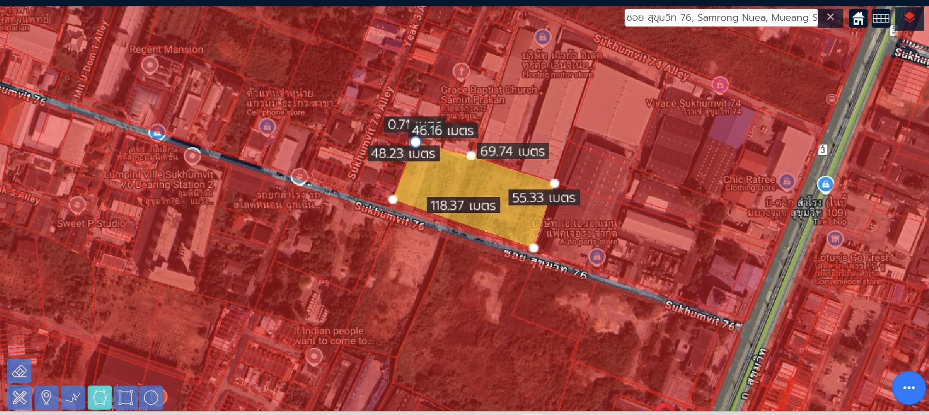This screenshot has width=929, height=415.
Task: Click the address search field
Action: pyautogui.click(x=721, y=18)
